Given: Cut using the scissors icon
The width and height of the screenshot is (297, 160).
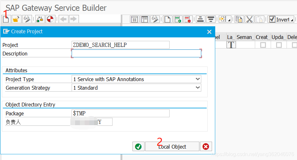Looking at the screenshot, I should point(249,19).
